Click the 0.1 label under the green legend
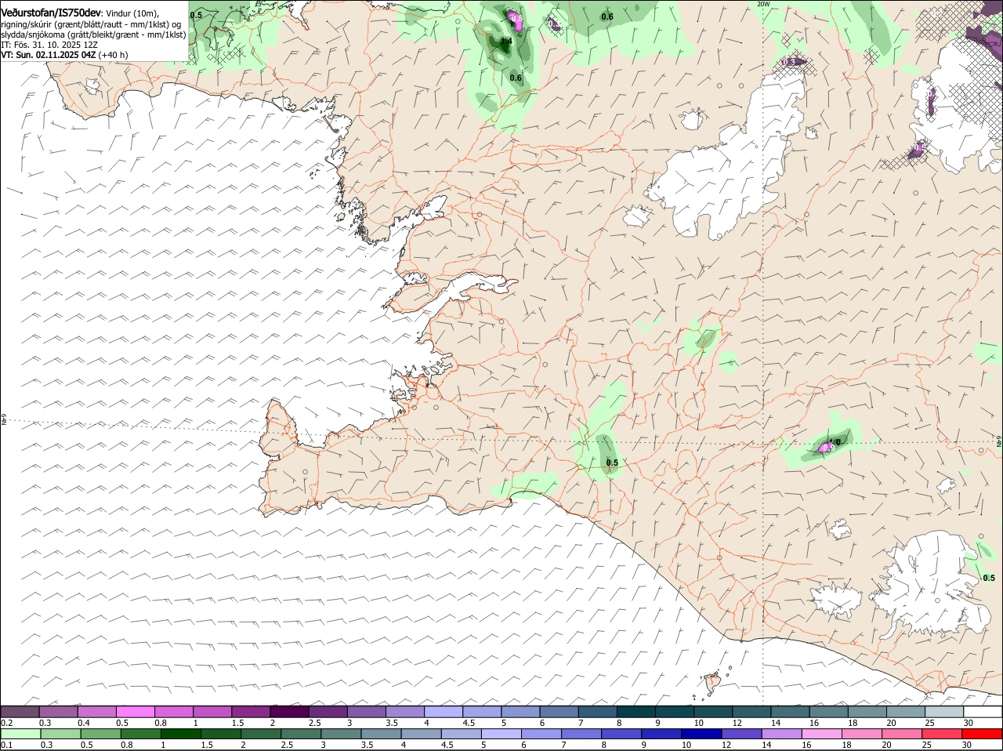 (x=6, y=745)
